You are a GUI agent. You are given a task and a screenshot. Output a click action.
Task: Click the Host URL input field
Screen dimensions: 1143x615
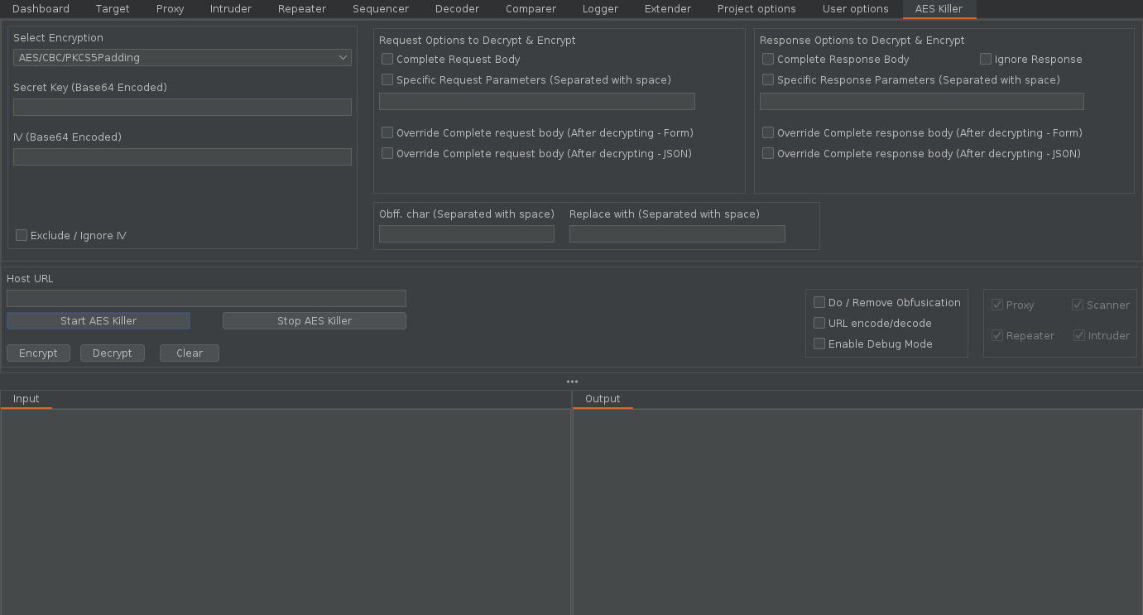(x=206, y=298)
